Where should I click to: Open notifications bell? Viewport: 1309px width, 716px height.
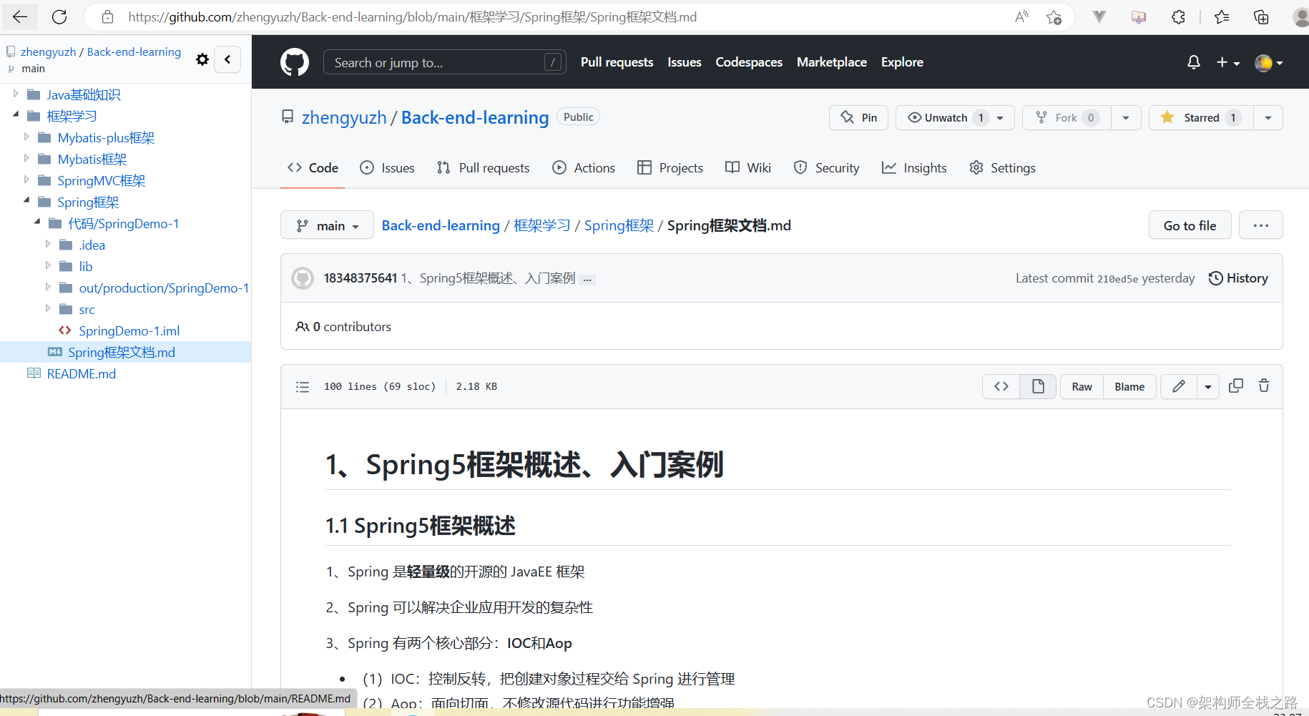tap(1193, 62)
